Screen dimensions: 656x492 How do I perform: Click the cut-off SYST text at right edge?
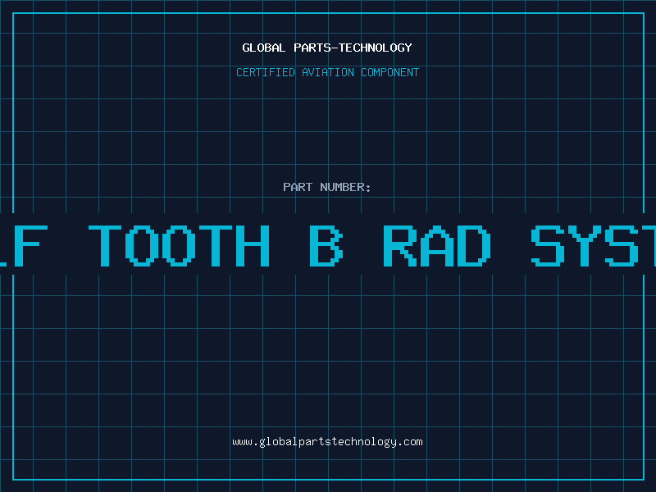[594, 245]
